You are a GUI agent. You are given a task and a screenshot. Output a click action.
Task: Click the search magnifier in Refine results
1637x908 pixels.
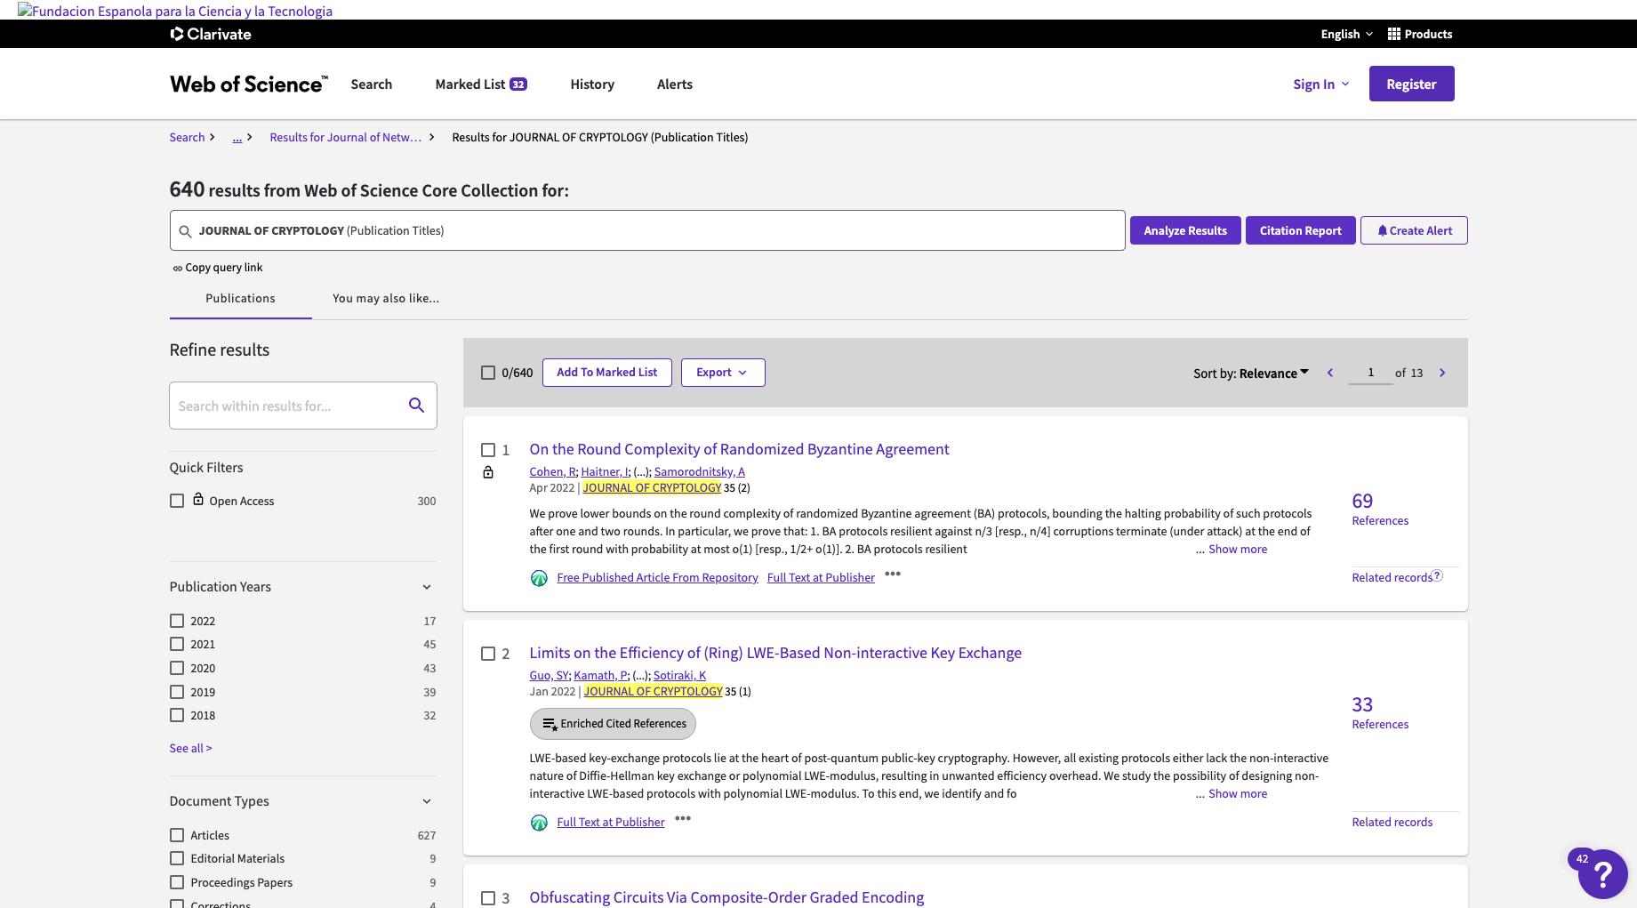tap(416, 406)
